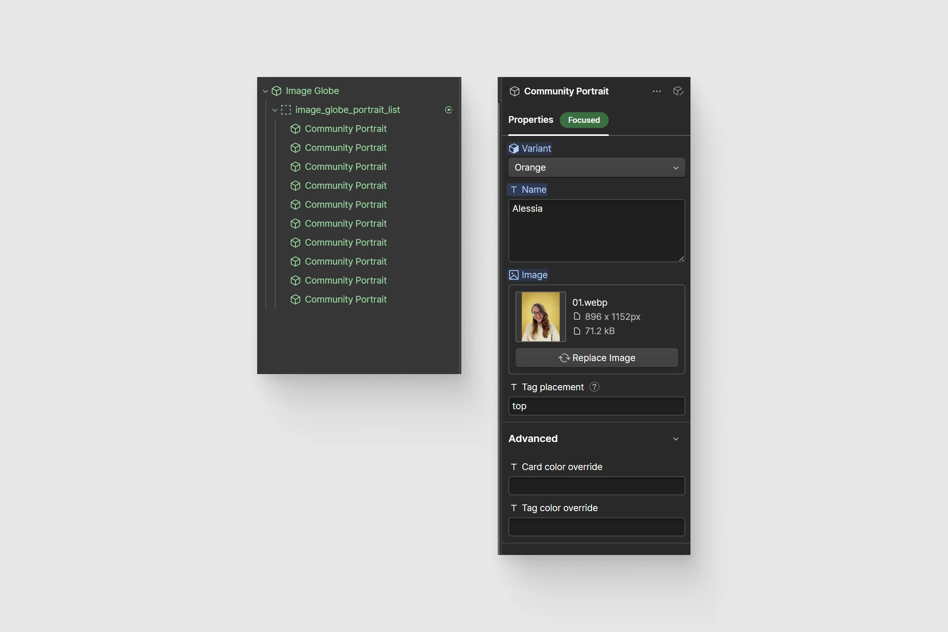Click the collection sync icon beside image_globe_portrait_list

tap(449, 110)
